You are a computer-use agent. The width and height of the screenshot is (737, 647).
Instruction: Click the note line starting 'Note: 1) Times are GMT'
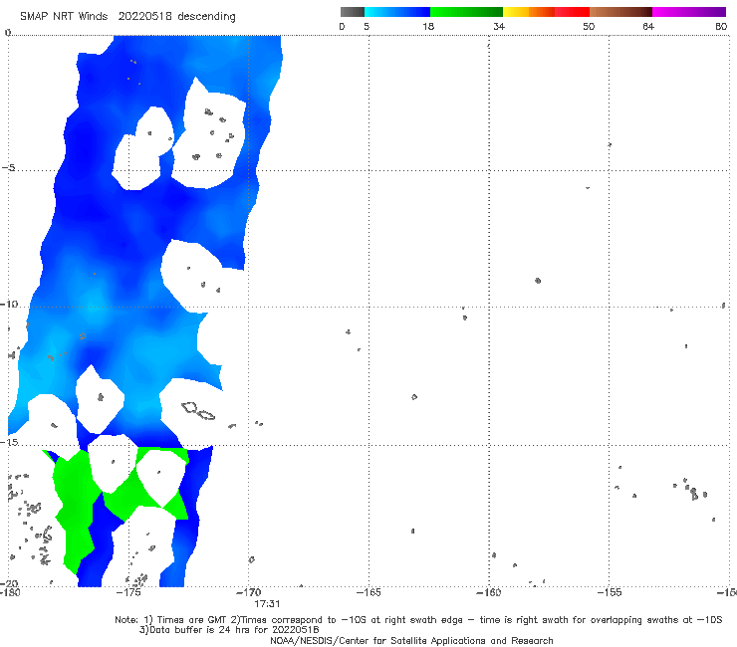pos(418,620)
